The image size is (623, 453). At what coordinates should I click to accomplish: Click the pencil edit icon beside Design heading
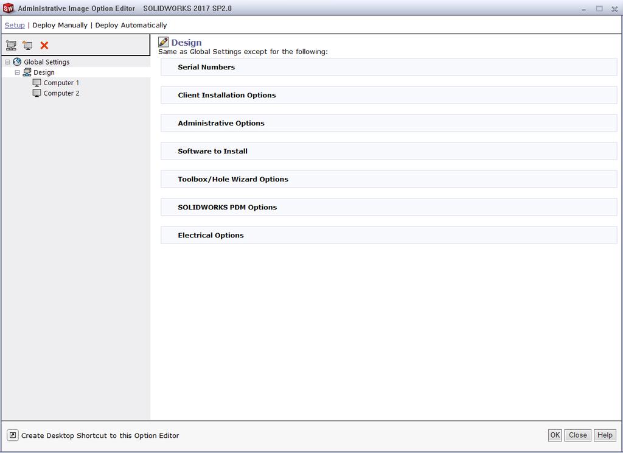[163, 42]
